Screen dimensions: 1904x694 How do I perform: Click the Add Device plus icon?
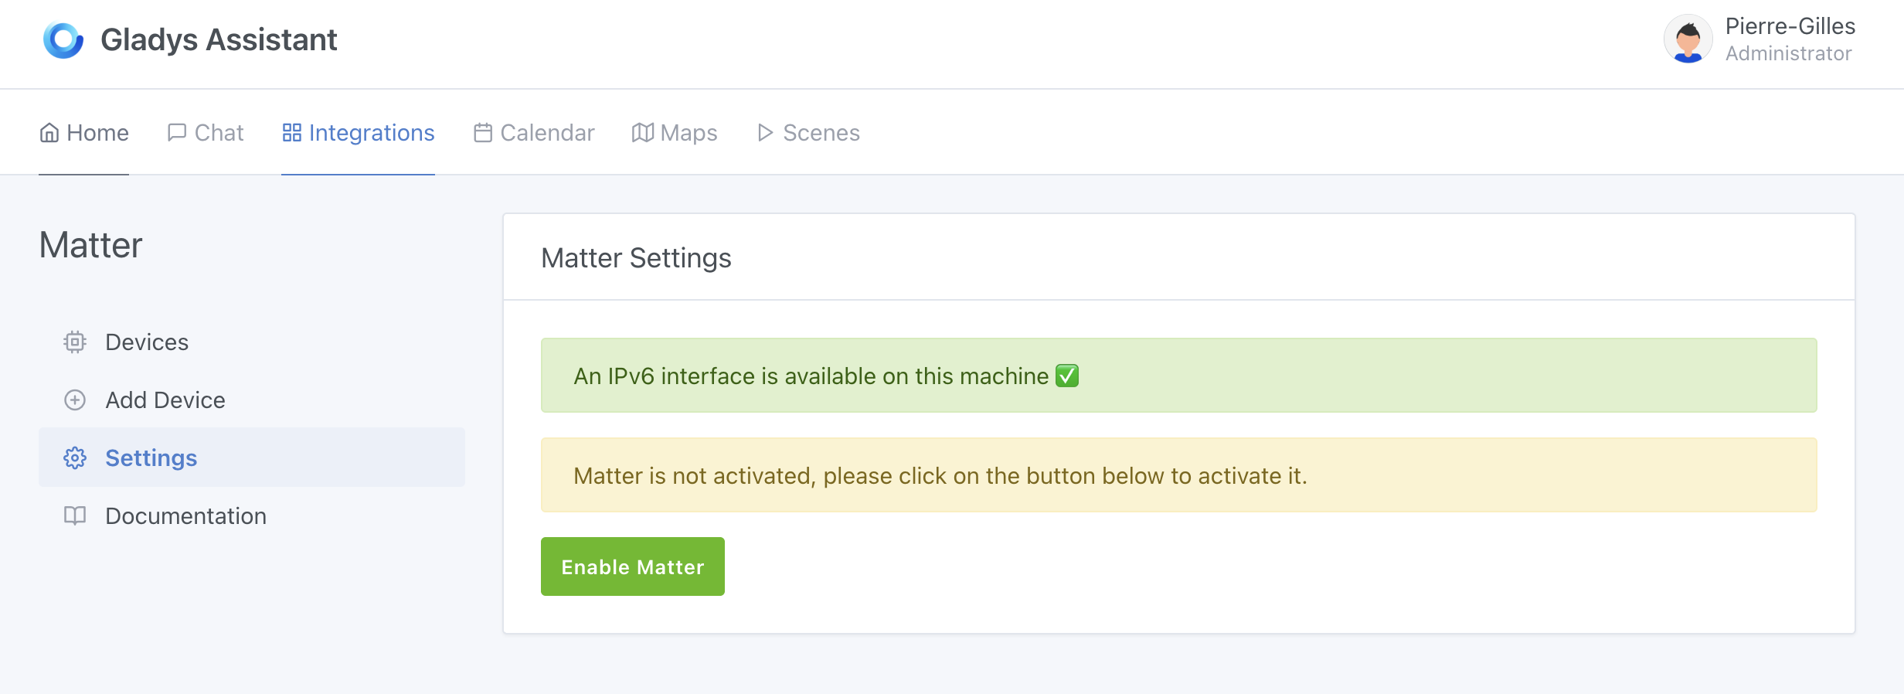click(75, 400)
